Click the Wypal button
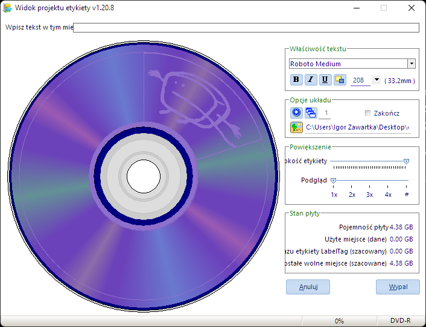The height and width of the screenshot is (327, 426). 398,287
